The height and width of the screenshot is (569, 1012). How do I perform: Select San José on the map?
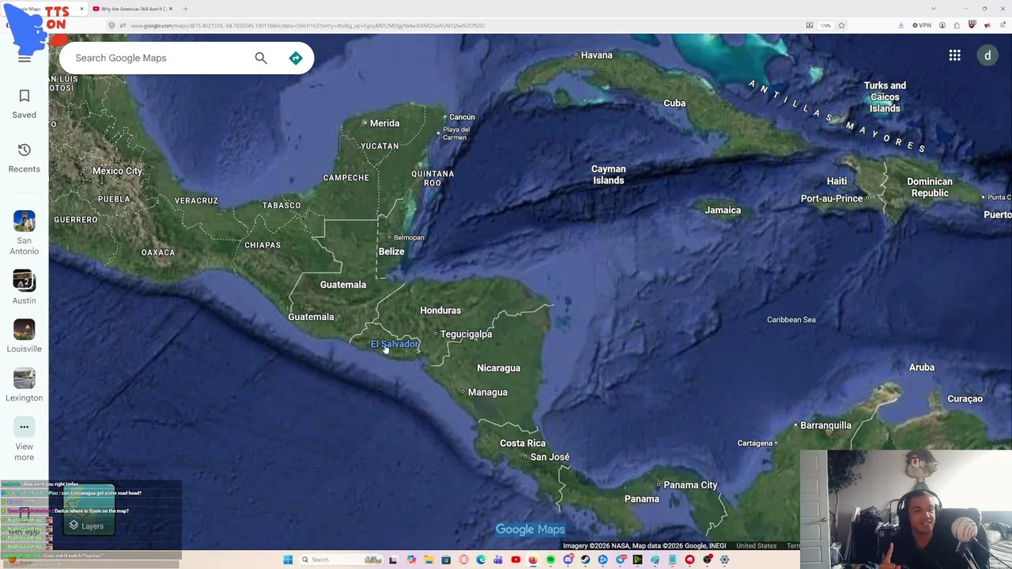click(549, 457)
